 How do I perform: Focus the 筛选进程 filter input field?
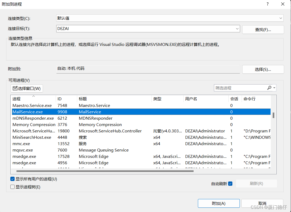pos(241,88)
